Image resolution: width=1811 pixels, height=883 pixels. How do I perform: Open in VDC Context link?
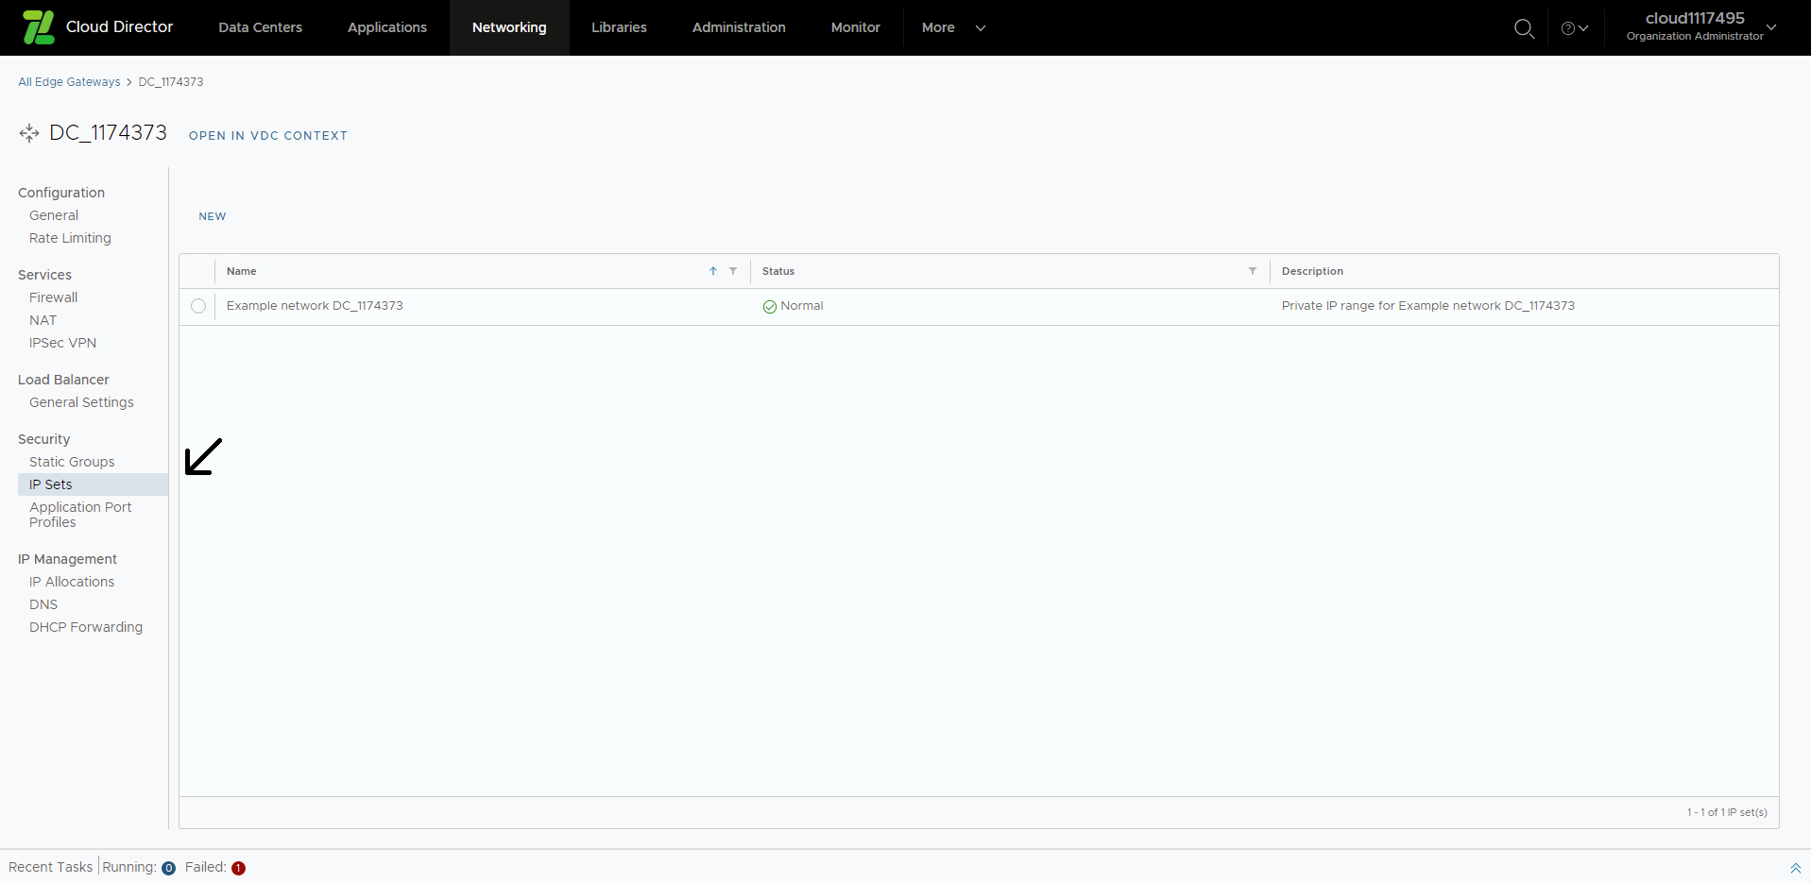268,135
